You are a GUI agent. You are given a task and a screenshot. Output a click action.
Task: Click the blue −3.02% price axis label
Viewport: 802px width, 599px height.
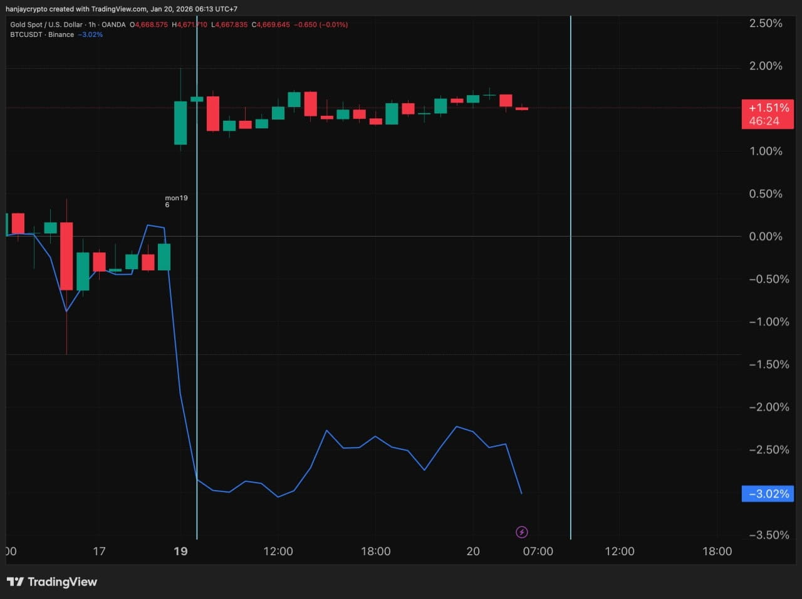click(x=768, y=494)
